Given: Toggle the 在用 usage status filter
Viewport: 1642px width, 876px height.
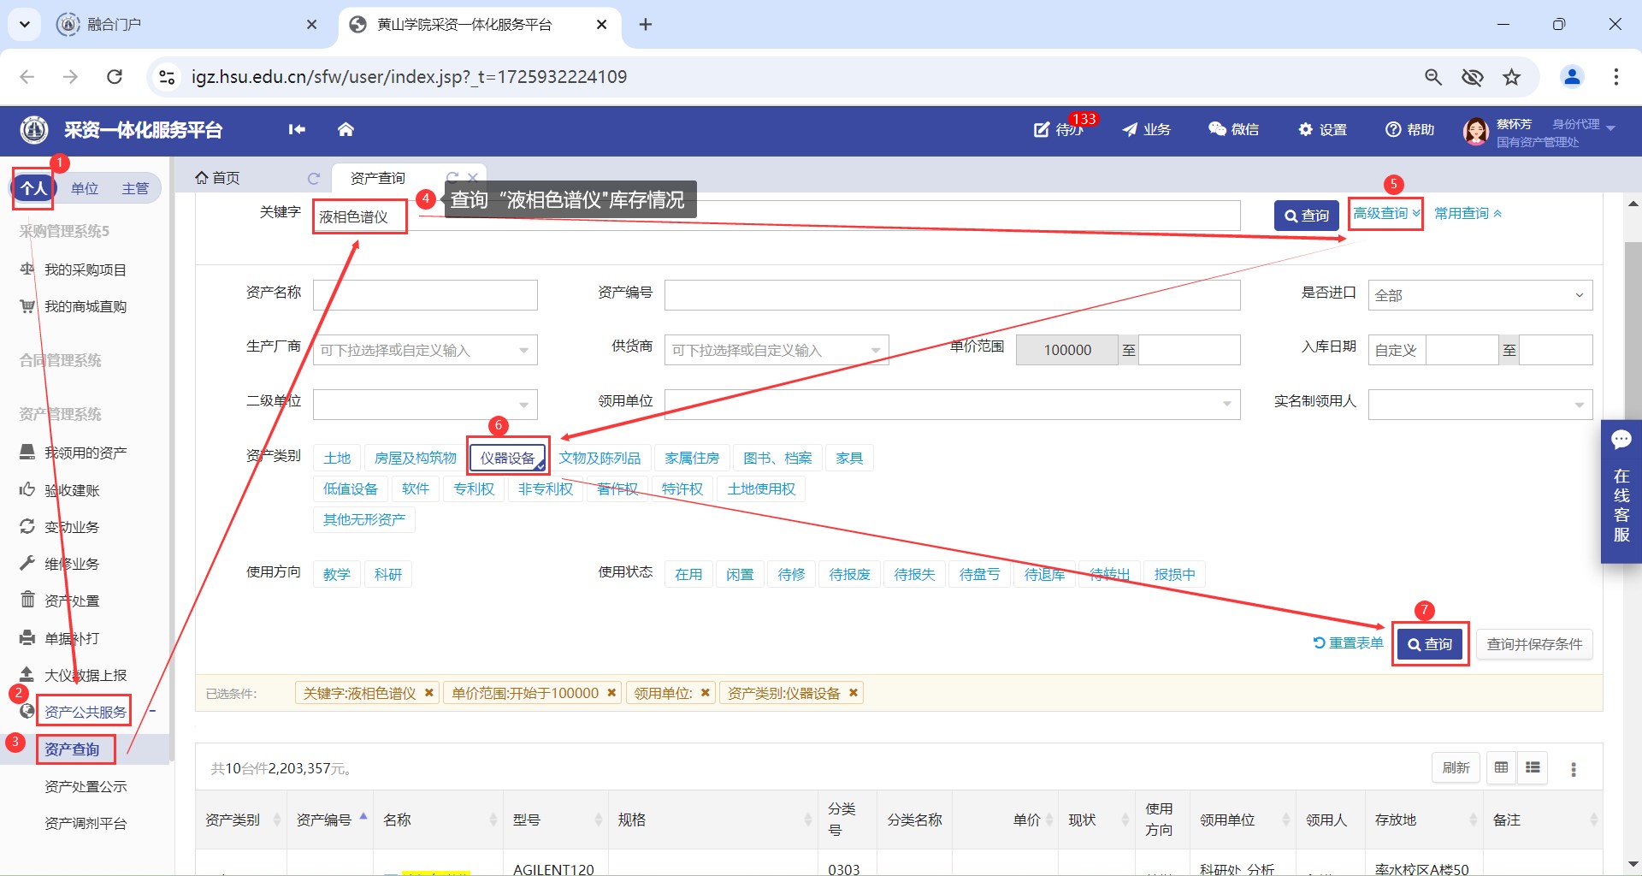Looking at the screenshot, I should coord(688,574).
